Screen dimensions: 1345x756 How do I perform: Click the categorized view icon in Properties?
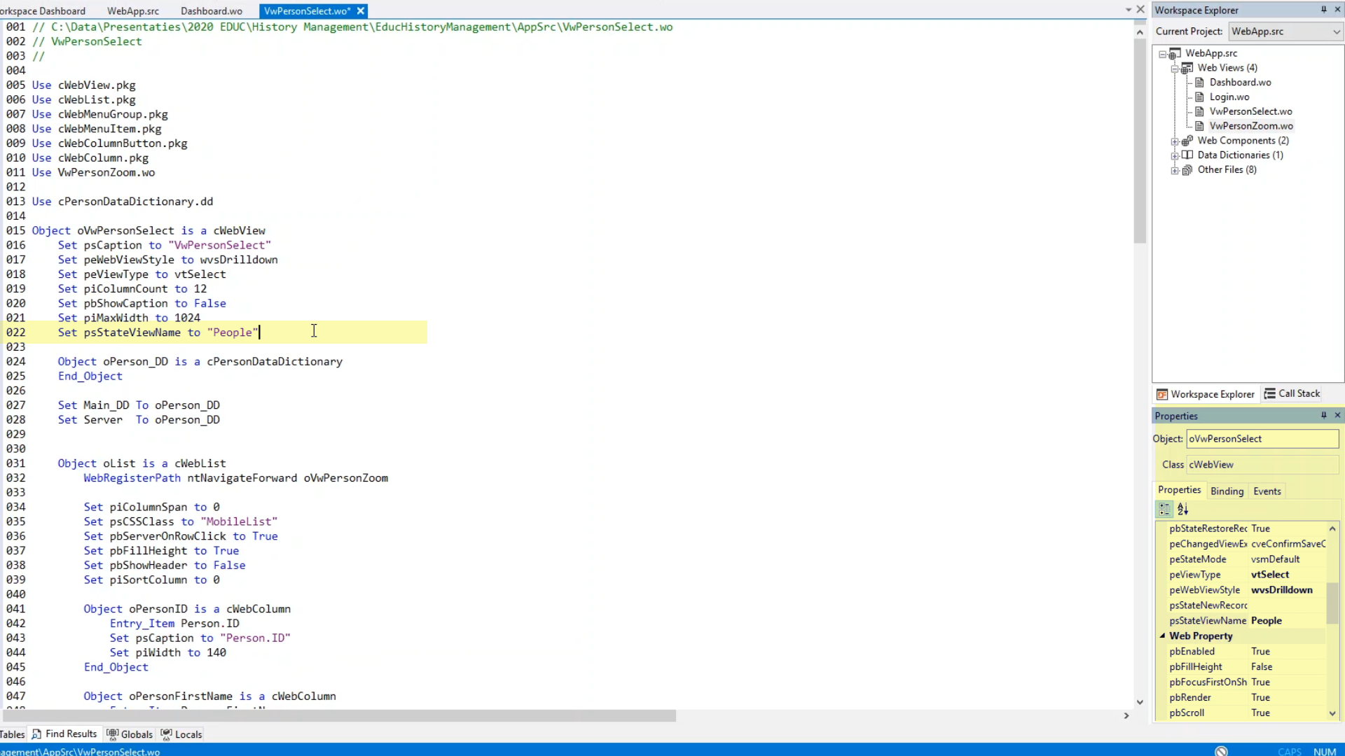click(1164, 510)
